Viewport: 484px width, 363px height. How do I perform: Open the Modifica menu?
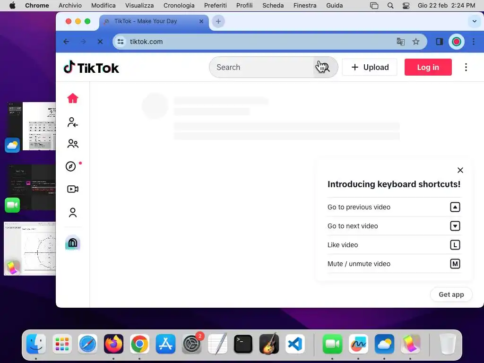(x=104, y=5)
